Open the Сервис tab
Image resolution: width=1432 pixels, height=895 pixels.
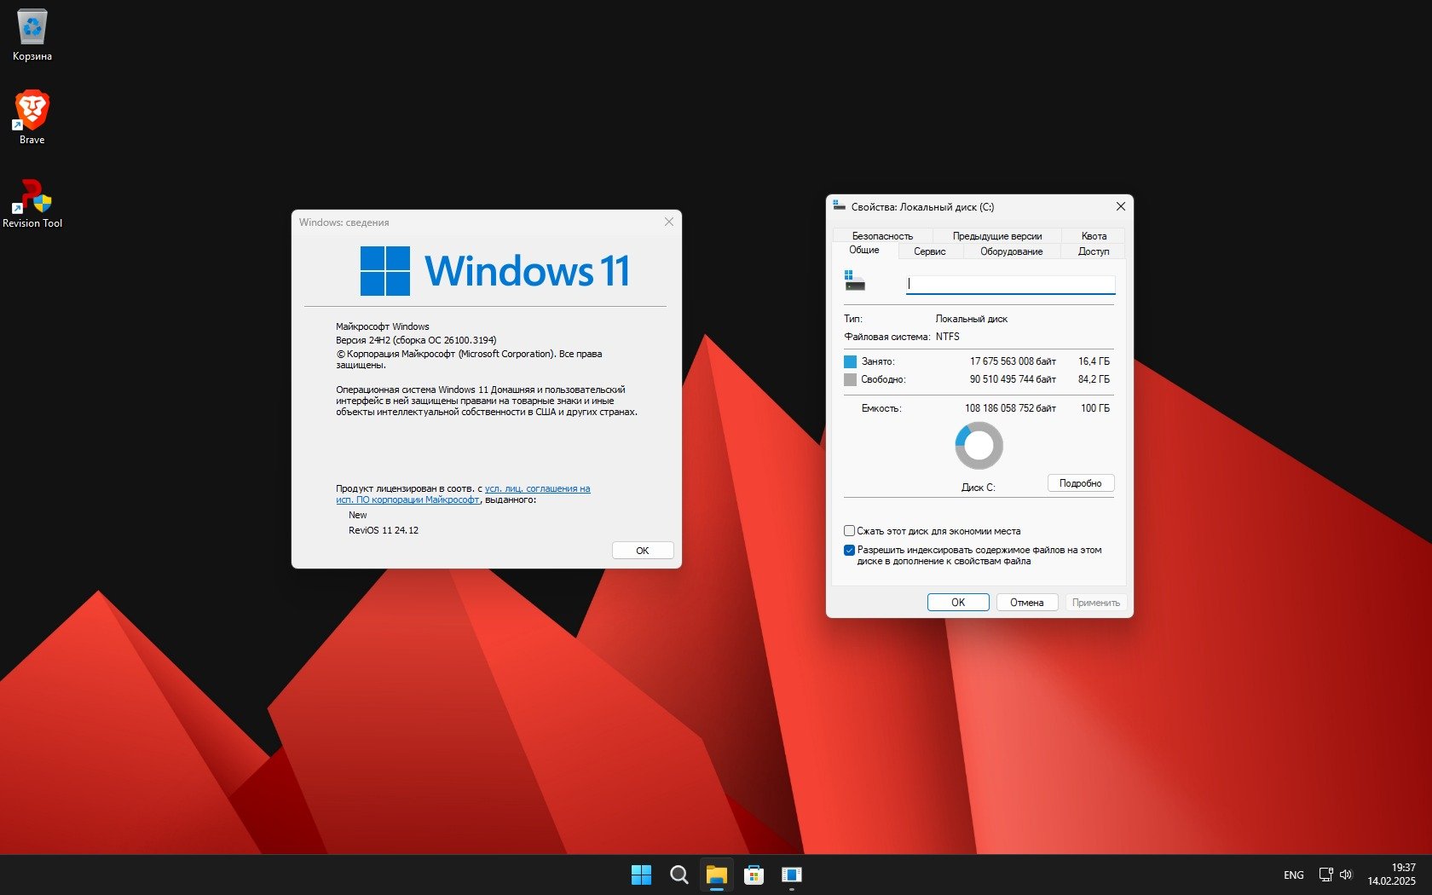pos(929,251)
